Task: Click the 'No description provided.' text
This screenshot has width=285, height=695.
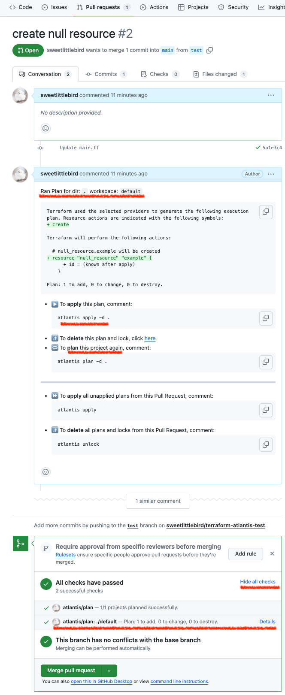Action: click(x=71, y=113)
